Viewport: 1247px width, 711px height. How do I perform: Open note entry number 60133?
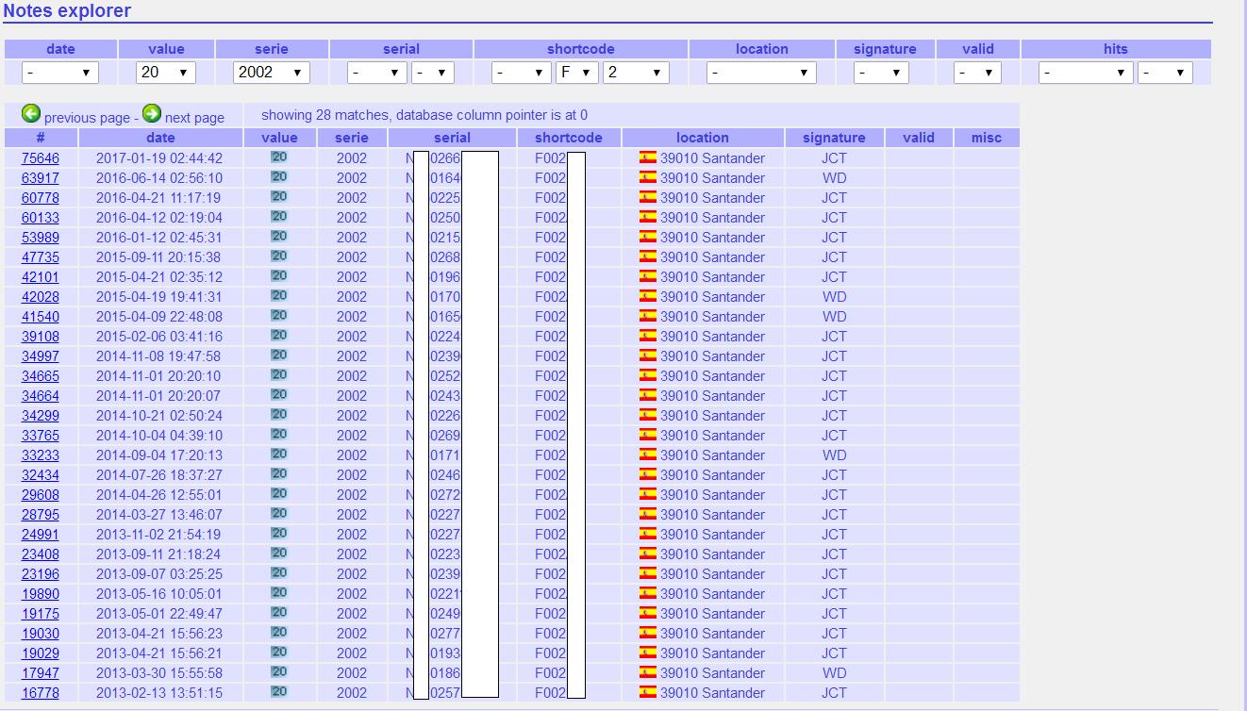pyautogui.click(x=41, y=218)
